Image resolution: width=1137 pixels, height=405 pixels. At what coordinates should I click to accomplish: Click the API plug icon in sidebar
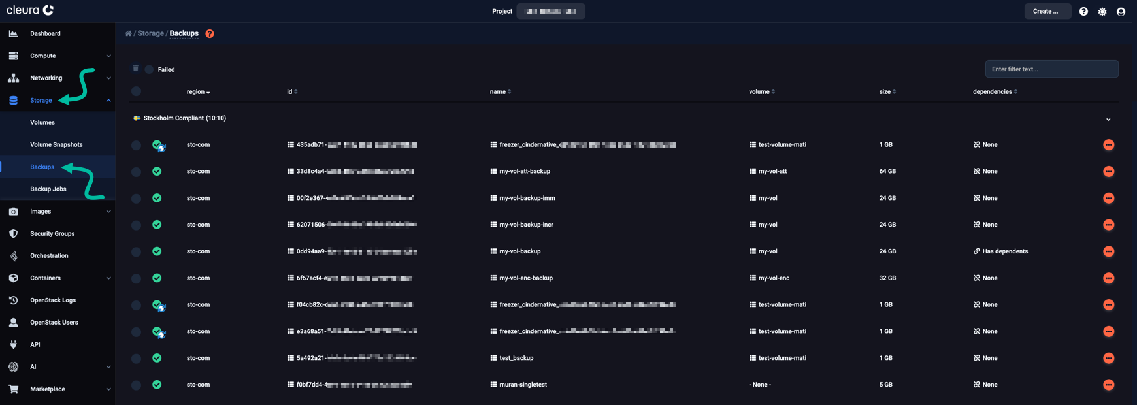click(13, 345)
